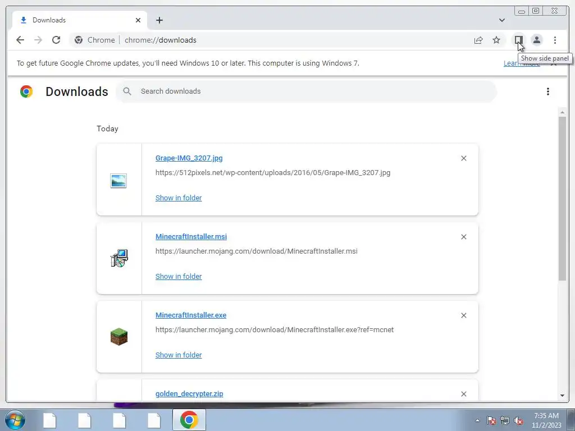Bookmark this tab with the star icon

click(496, 40)
